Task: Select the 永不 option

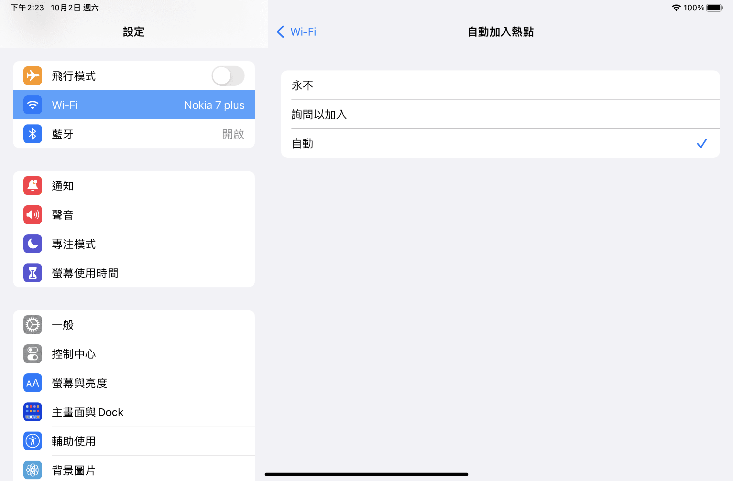Action: pos(500,85)
